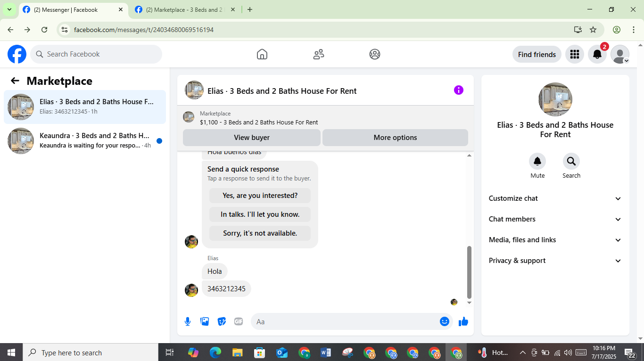Click the "Hola" message bubble
The height and width of the screenshot is (361, 644).
[215, 271]
